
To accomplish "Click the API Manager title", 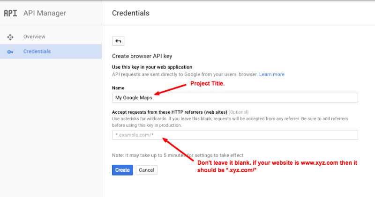I will coord(45,13).
